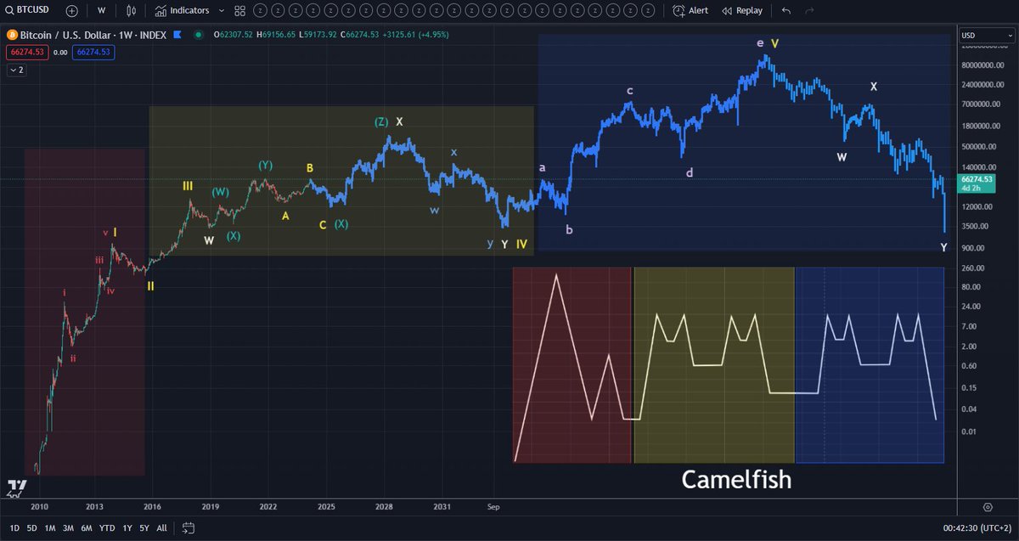This screenshot has height=541, width=1019.
Task: Select the red iv wave label
Action: tap(110, 290)
